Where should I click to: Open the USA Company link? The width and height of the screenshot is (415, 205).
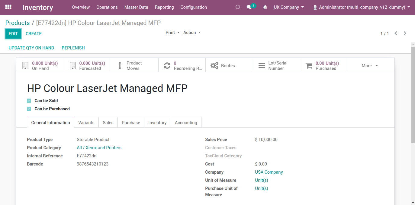tap(269, 172)
